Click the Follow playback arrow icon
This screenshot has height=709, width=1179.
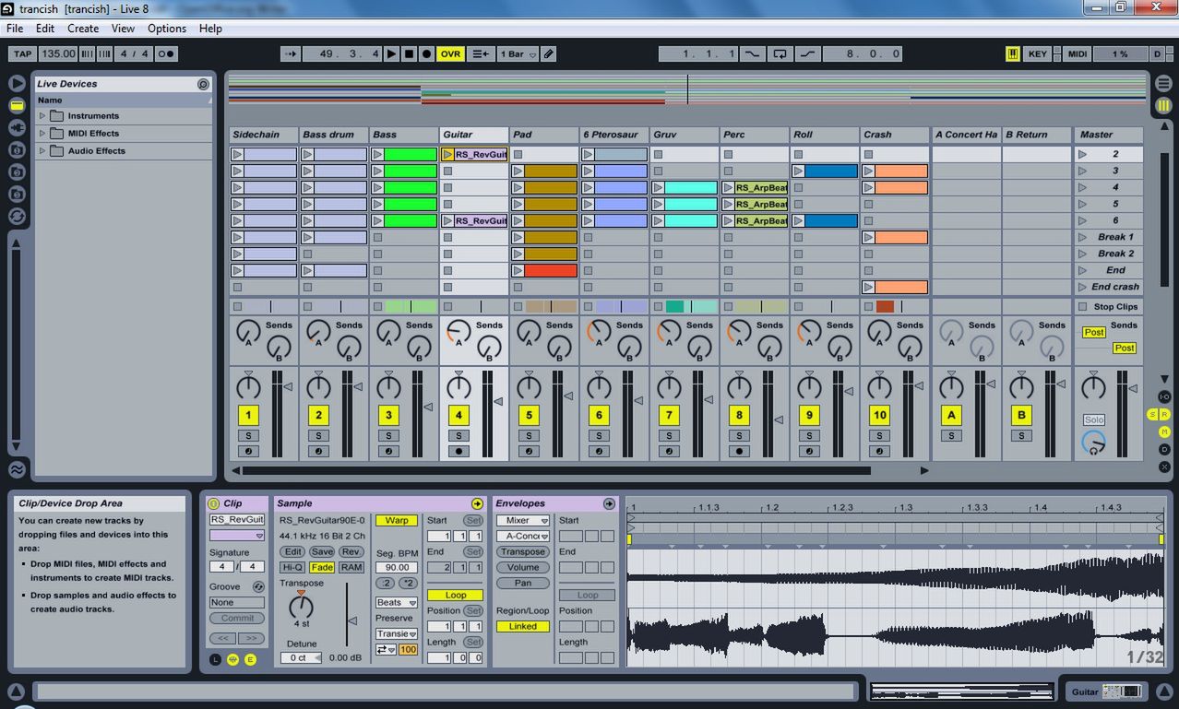[291, 54]
